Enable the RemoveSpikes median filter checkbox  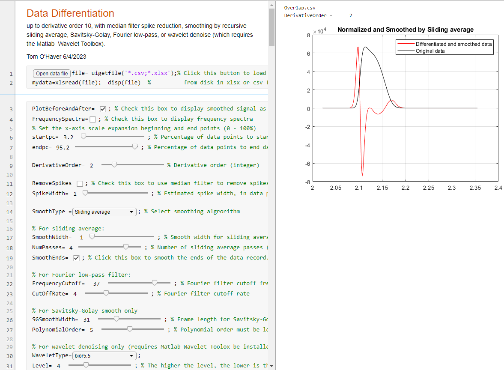80,183
